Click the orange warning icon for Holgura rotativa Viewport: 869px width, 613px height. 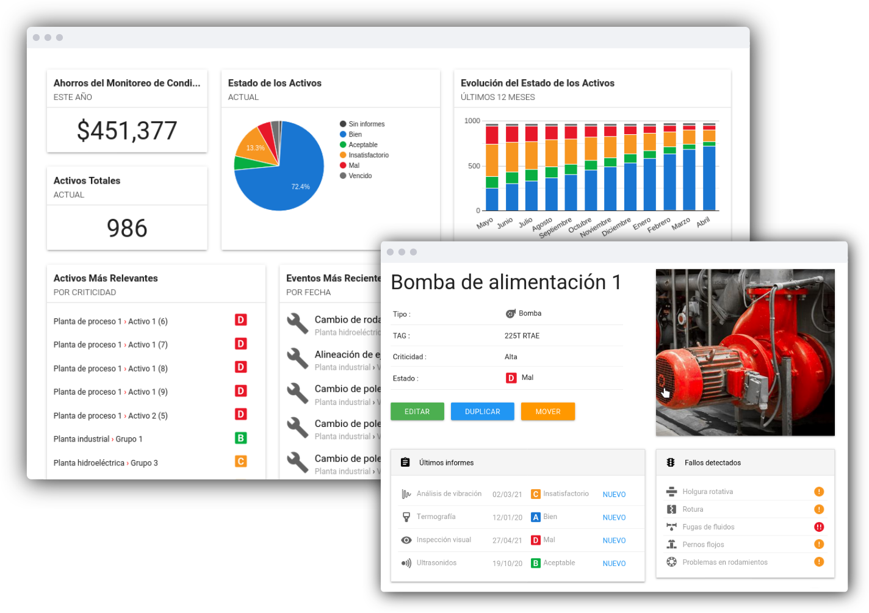coord(819,492)
